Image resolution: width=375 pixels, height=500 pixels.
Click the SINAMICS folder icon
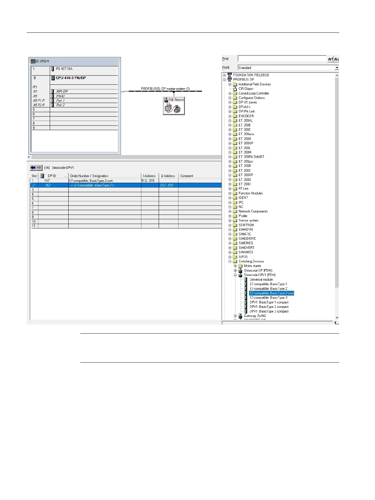tap(235, 252)
